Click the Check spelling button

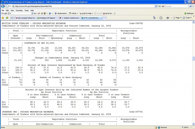tap(73, 13)
